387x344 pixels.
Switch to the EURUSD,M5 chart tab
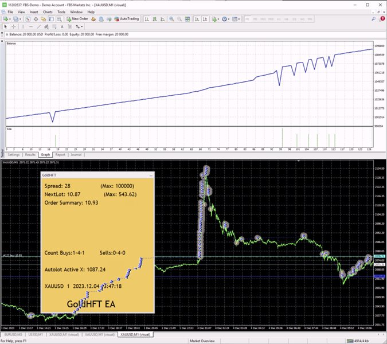click(x=13, y=335)
